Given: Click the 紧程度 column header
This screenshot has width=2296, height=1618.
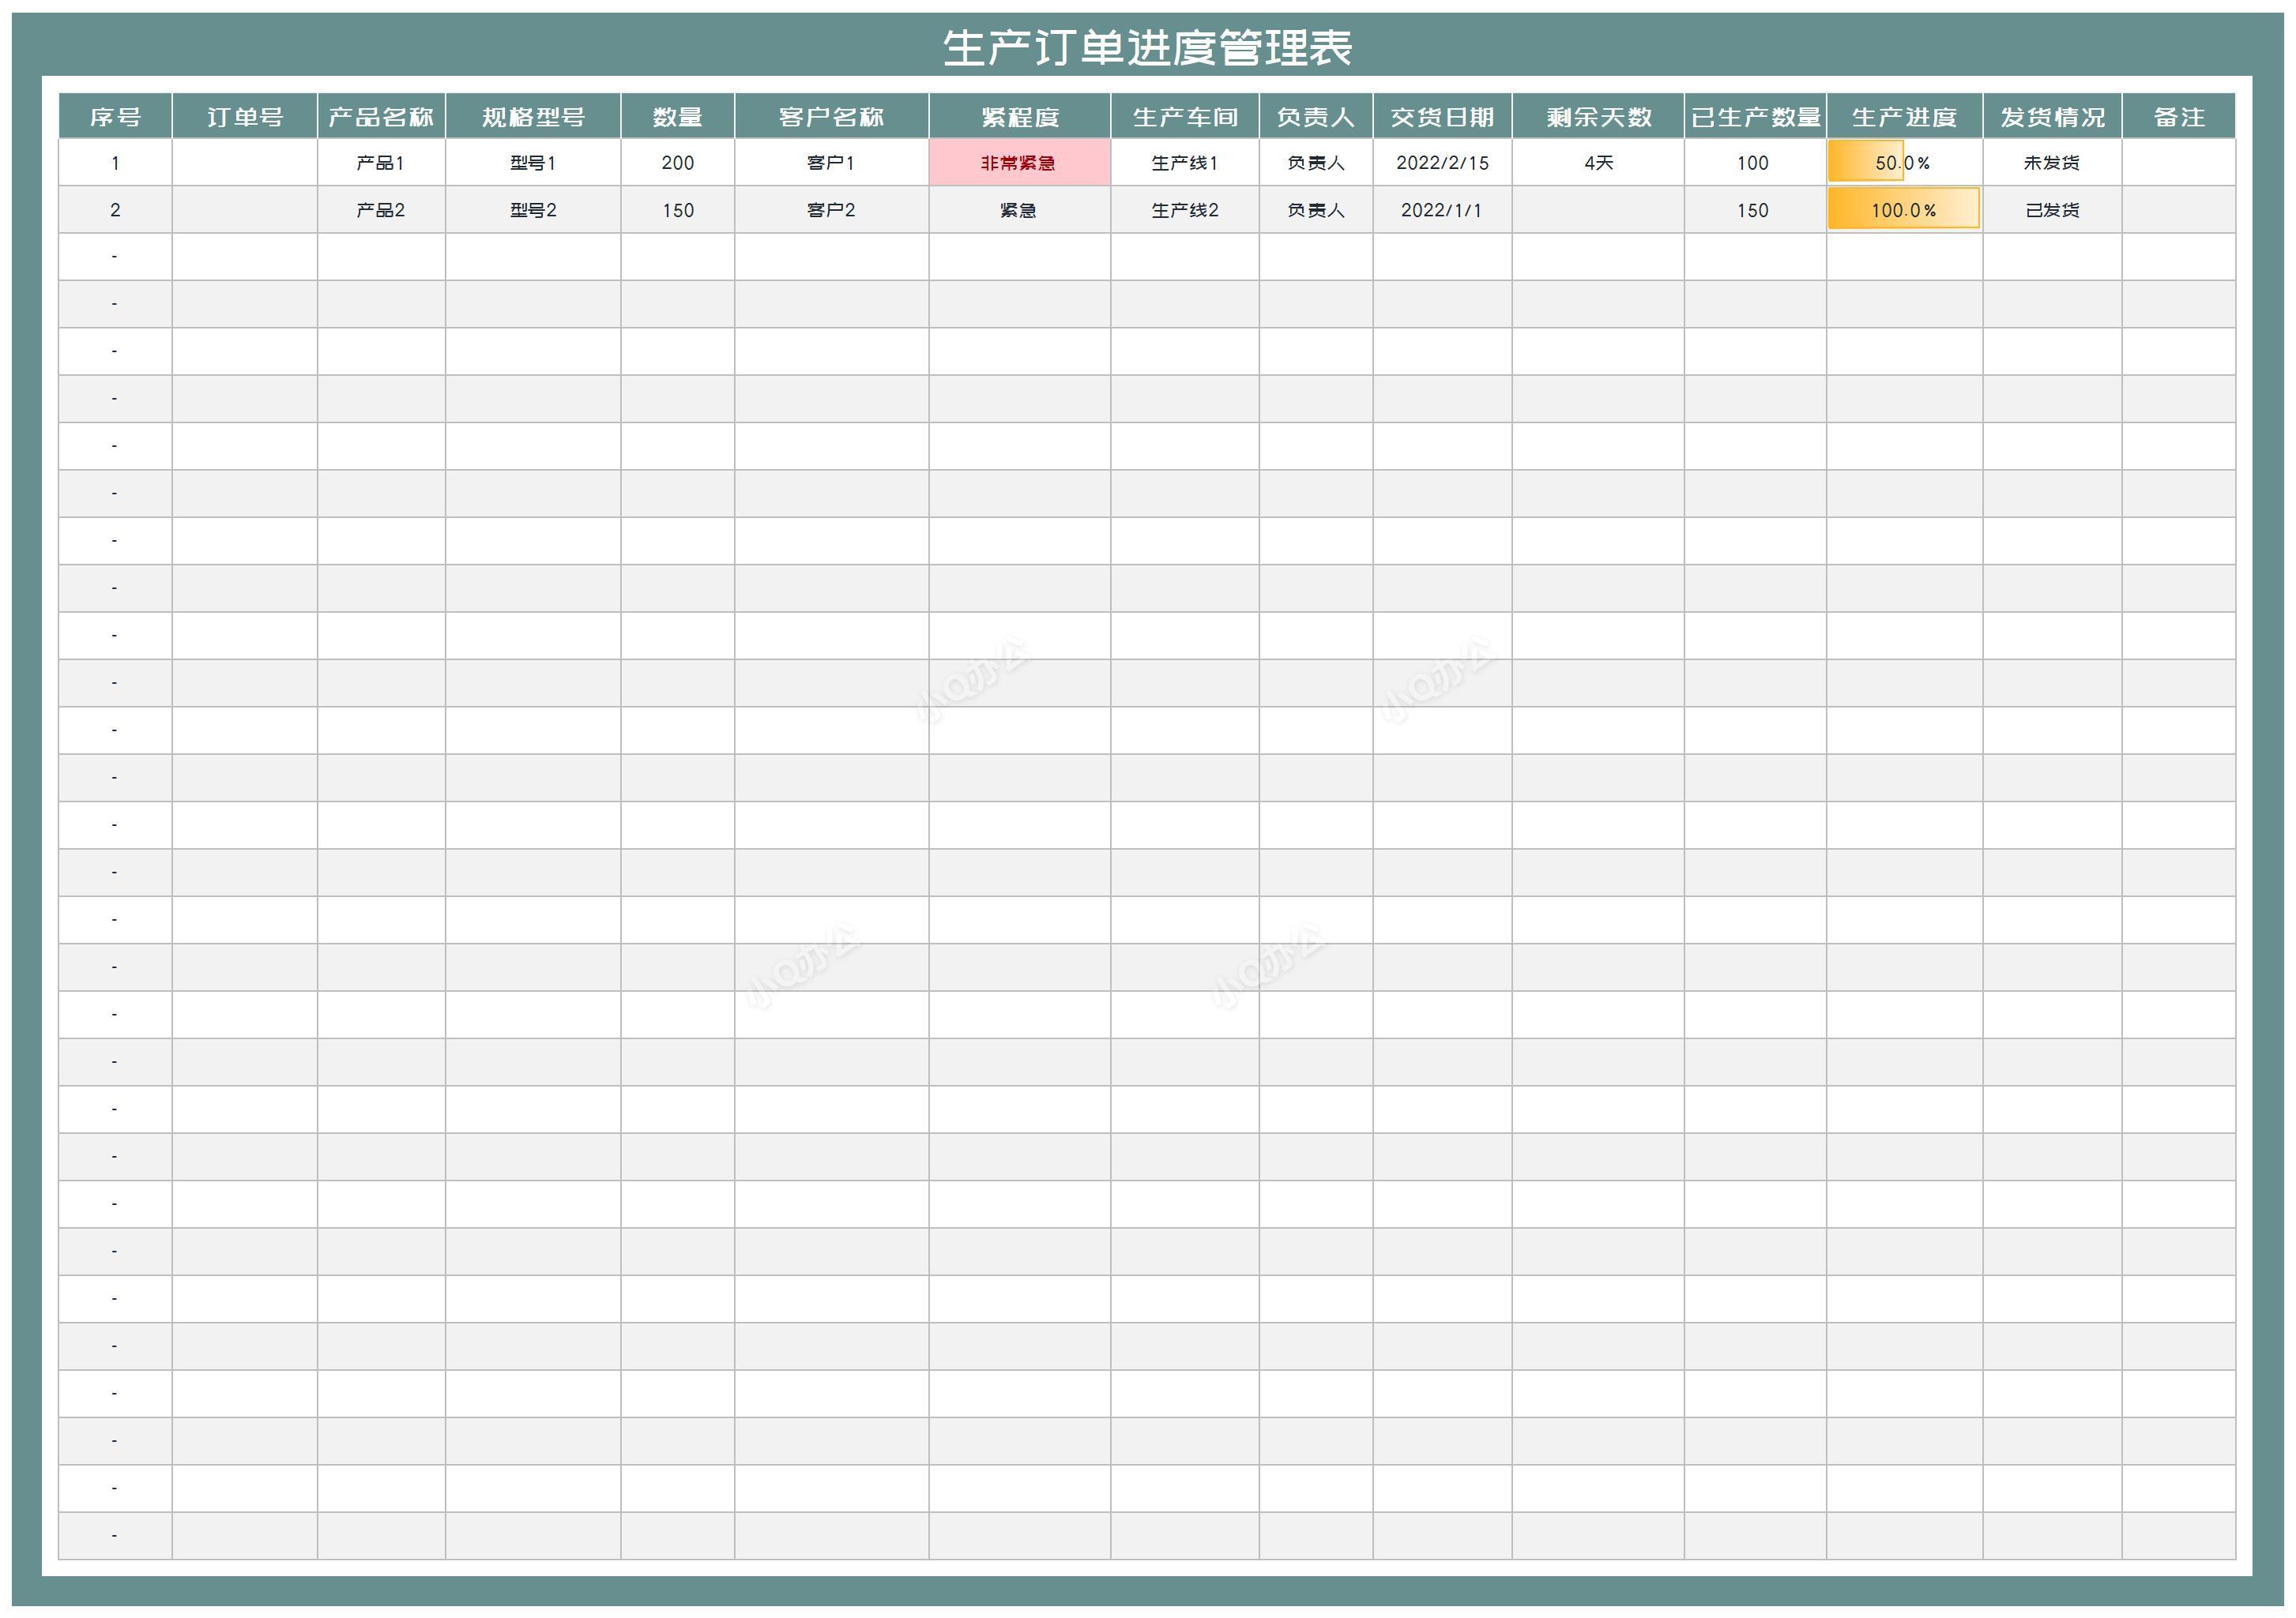Looking at the screenshot, I should coord(1019,117).
